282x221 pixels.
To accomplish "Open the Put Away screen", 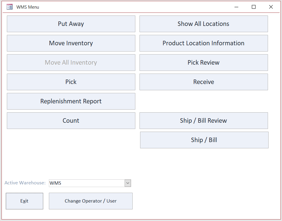I will click(x=71, y=24).
